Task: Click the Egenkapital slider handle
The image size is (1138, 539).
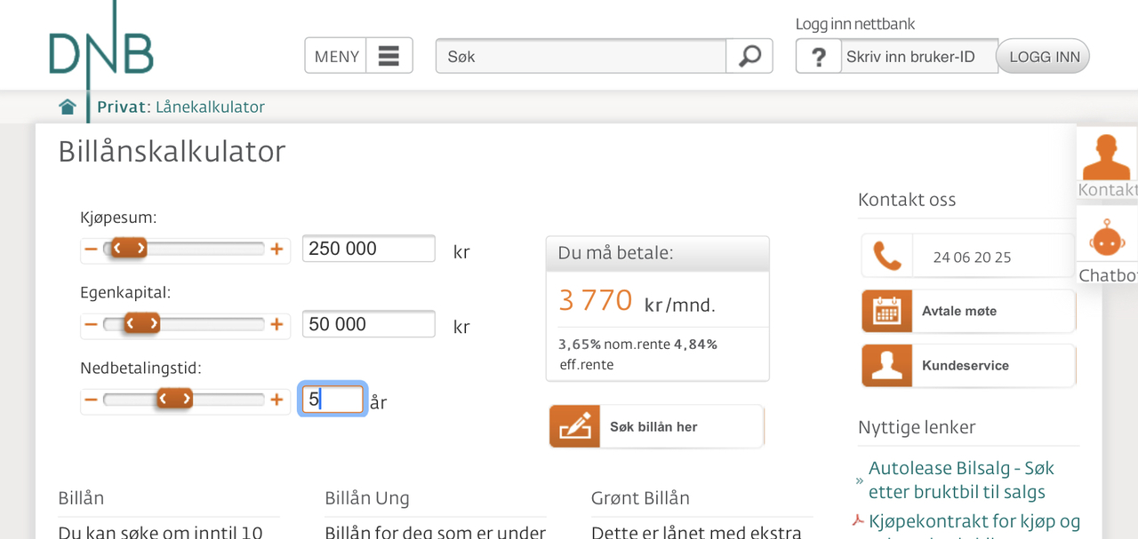Action: [141, 324]
